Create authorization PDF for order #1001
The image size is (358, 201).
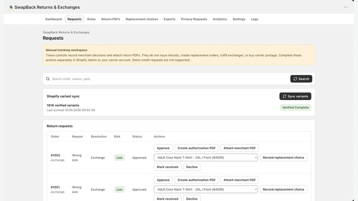[196, 180]
